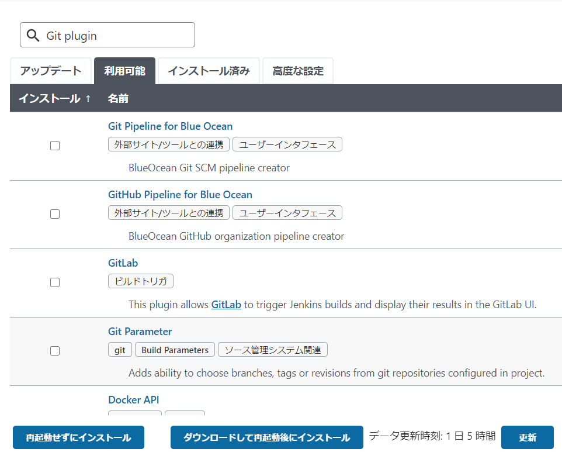Sort by the インストール column header
The height and width of the screenshot is (452, 562).
(54, 98)
